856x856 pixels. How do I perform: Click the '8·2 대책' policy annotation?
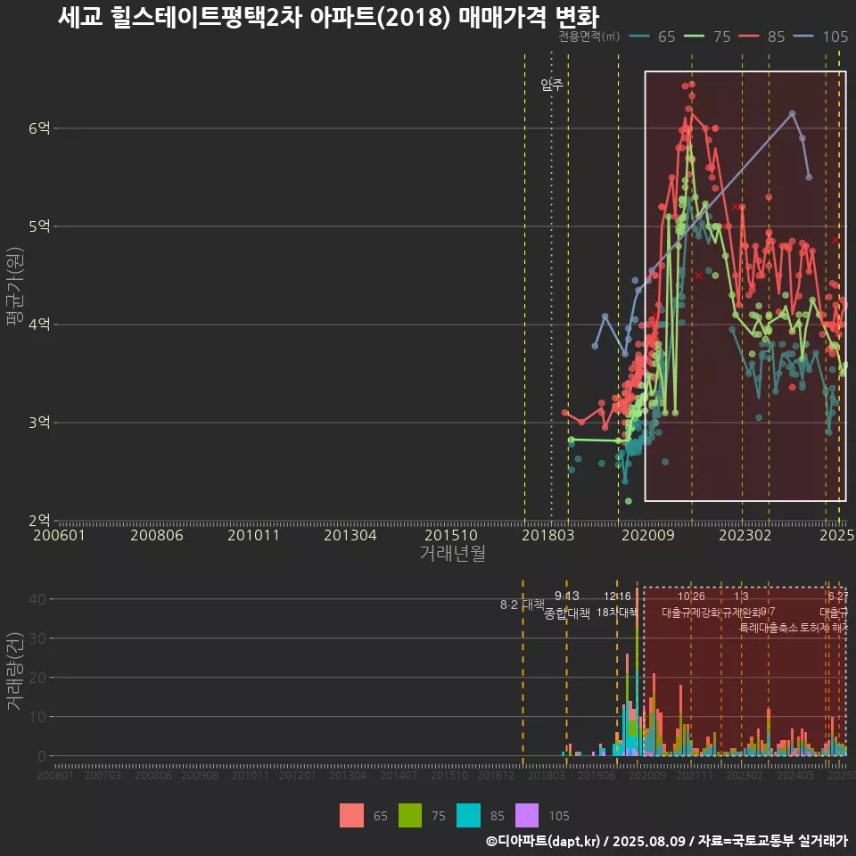[523, 605]
